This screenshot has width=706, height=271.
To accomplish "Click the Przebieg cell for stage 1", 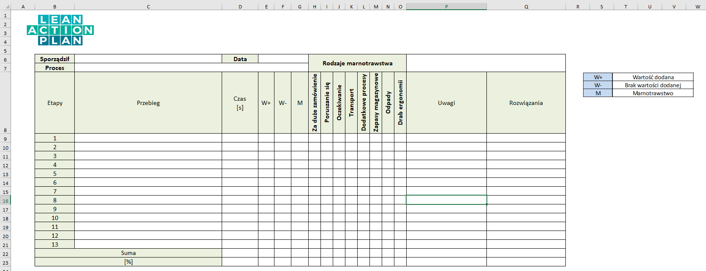I will tap(148, 138).
